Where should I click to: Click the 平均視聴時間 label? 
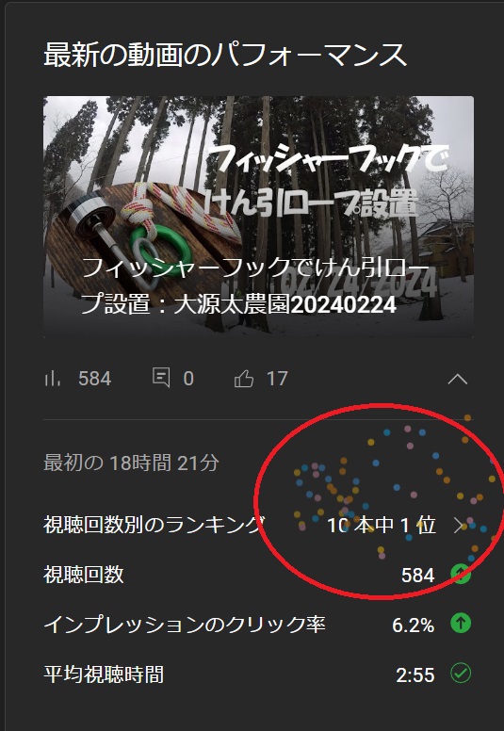point(104,674)
